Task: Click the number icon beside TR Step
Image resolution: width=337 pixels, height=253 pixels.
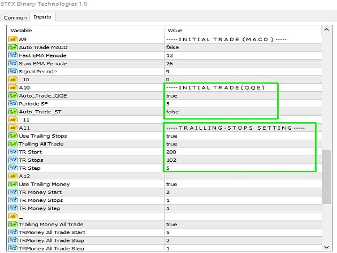Action: pos(13,168)
